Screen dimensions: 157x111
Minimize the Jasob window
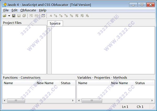click(x=133, y=5)
